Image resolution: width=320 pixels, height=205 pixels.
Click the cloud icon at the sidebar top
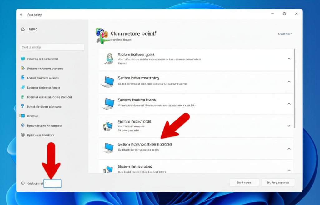click(22, 29)
